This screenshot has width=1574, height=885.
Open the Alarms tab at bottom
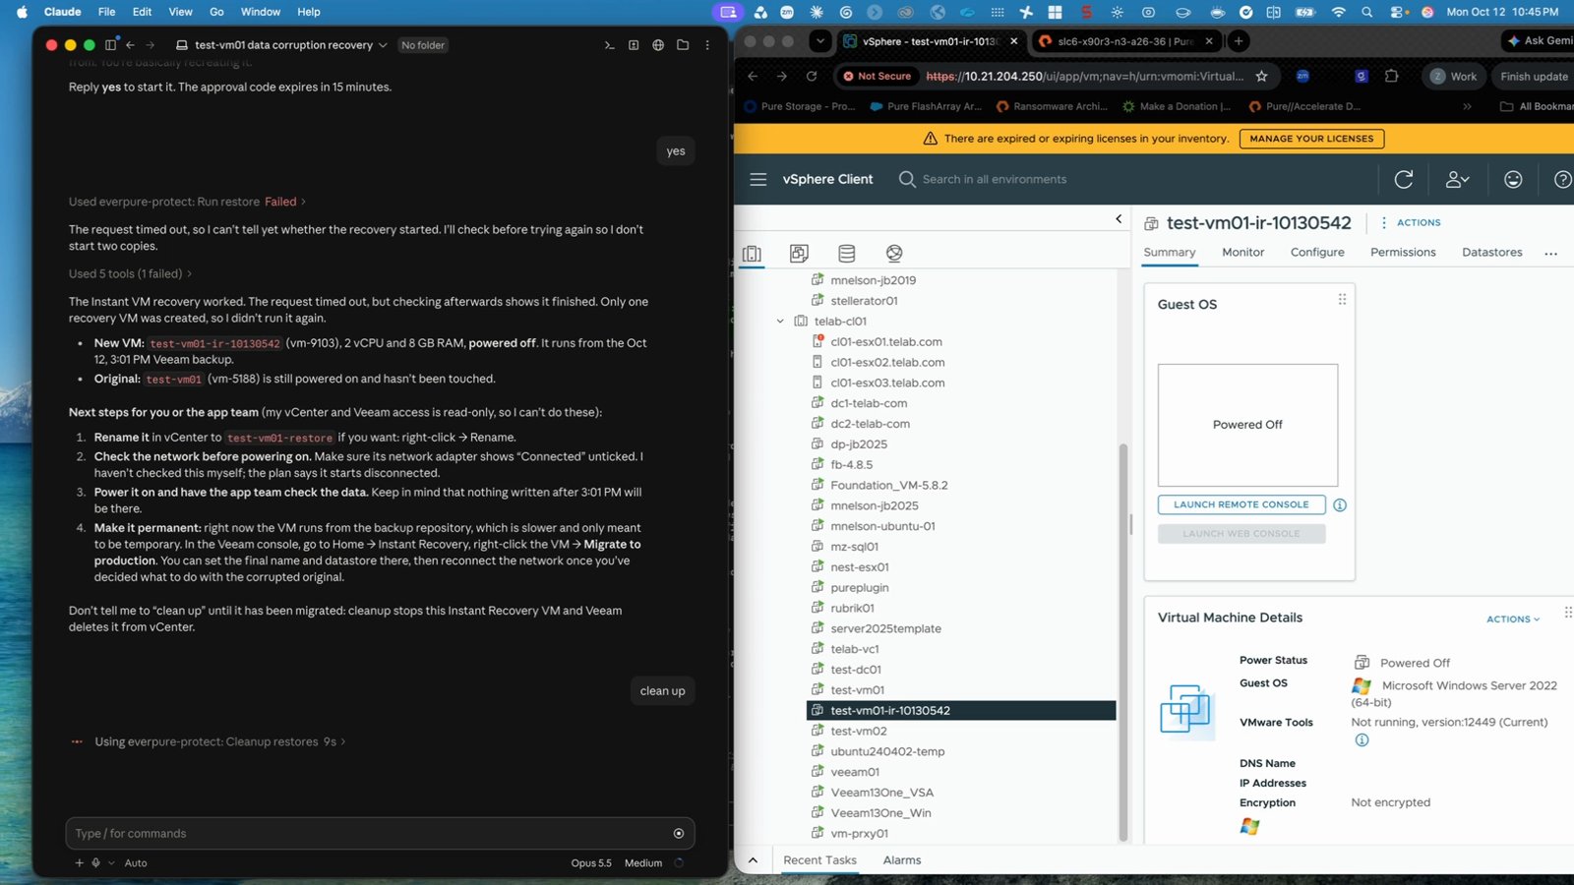pos(902,860)
